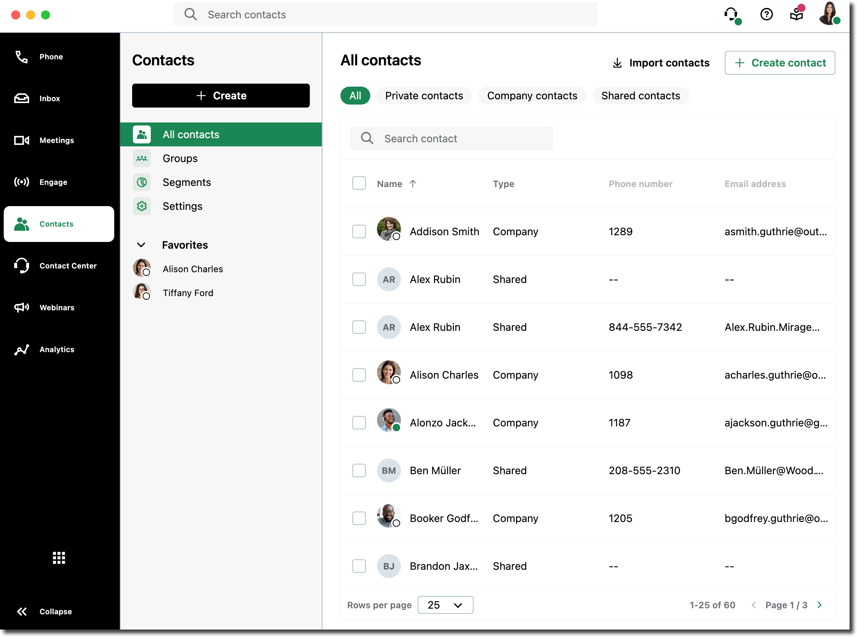Click the Phone number column header
Screen dimensions: 857x637
click(641, 184)
